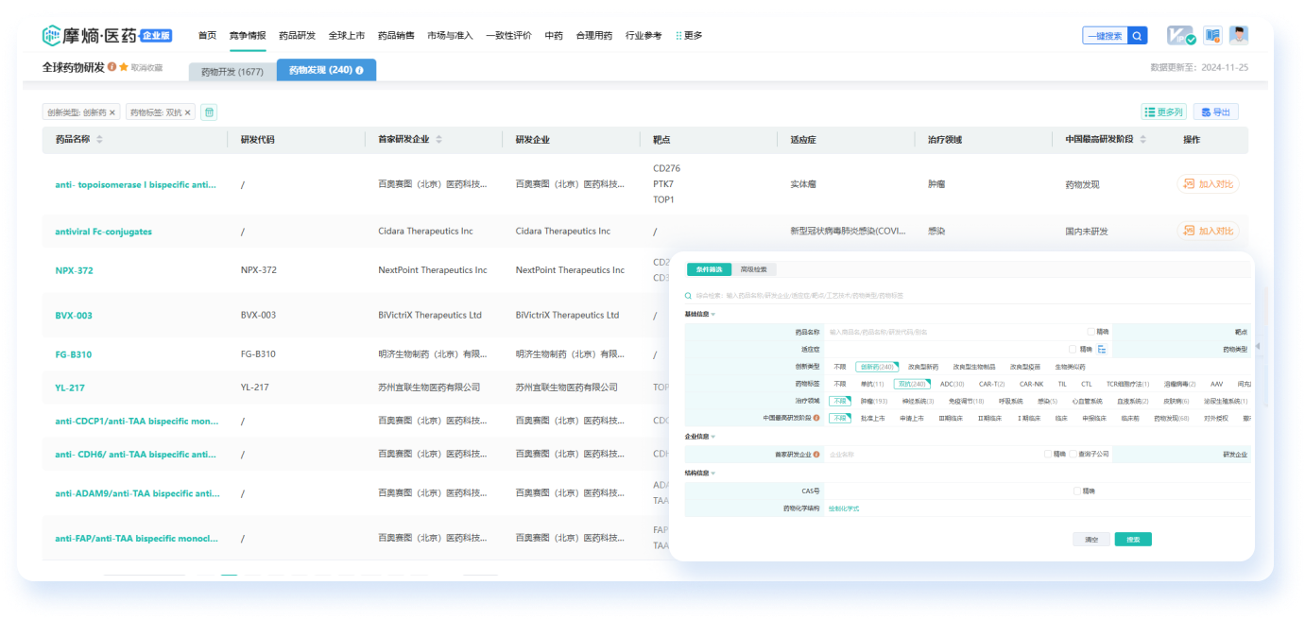Click info icon next to 首家研发企业 filter label
Screen dimensions: 1305x620
click(816, 455)
